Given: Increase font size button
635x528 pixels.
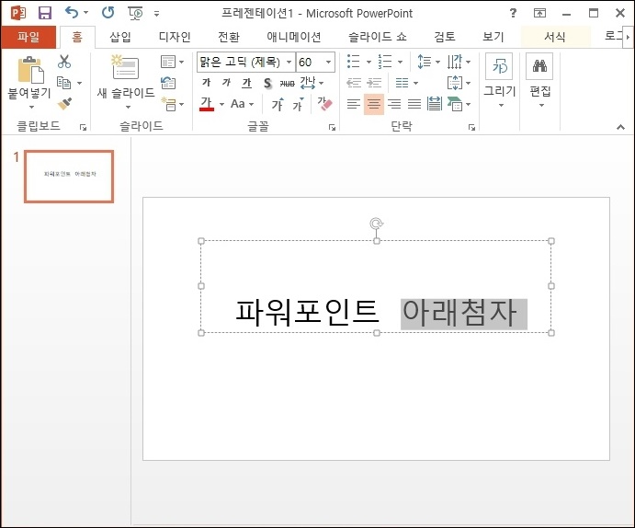Looking at the screenshot, I should [278, 104].
